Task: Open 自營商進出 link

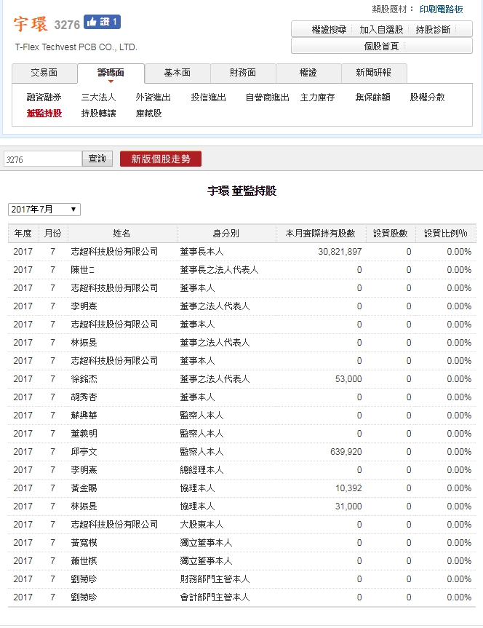Action: [x=268, y=98]
